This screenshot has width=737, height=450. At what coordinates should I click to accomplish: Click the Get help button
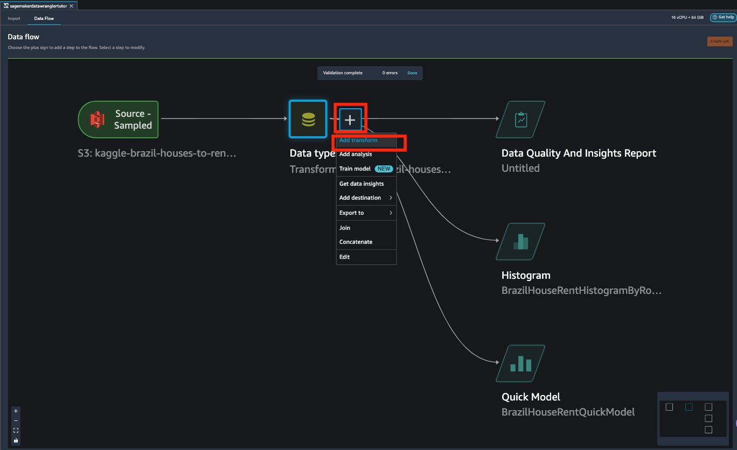point(722,17)
